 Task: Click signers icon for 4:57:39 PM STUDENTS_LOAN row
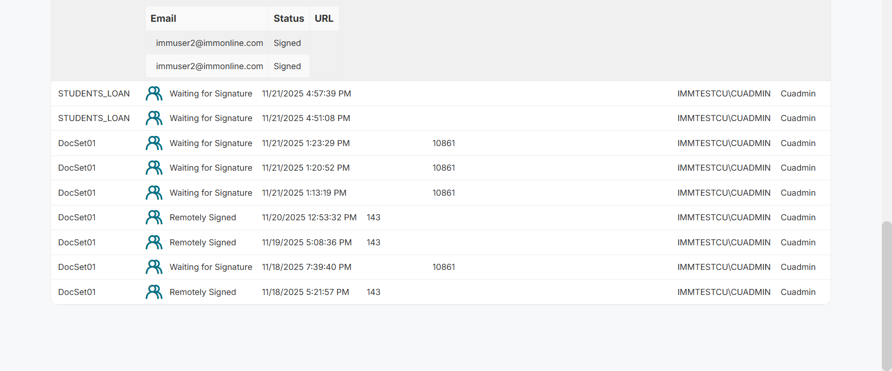[x=154, y=94]
